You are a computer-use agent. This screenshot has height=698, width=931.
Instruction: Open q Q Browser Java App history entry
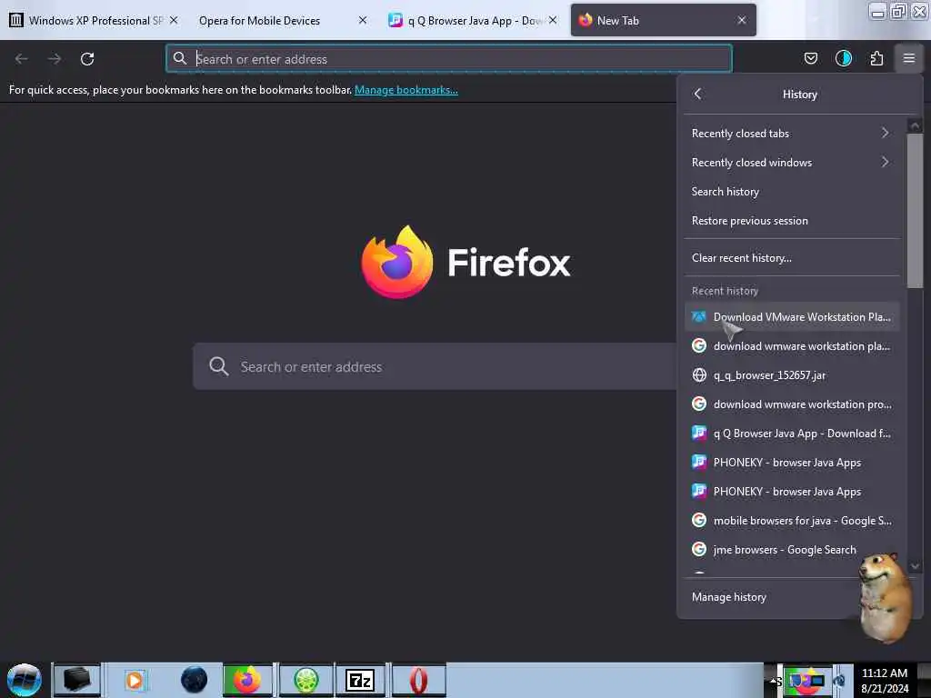click(792, 434)
